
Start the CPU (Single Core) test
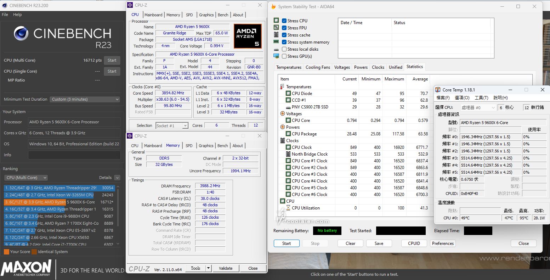pyautogui.click(x=112, y=71)
